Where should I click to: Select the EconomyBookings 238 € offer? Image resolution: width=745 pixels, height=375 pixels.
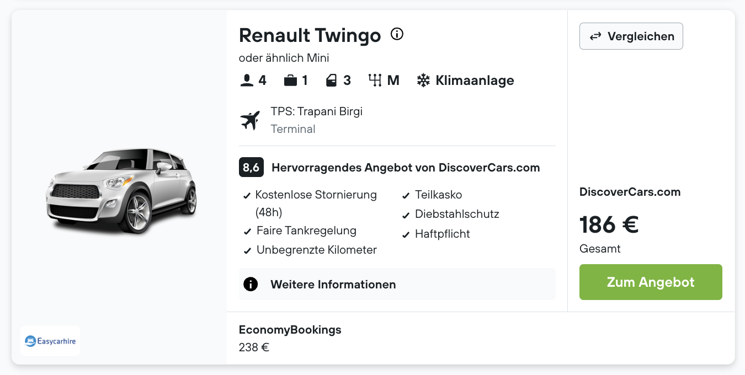point(290,338)
